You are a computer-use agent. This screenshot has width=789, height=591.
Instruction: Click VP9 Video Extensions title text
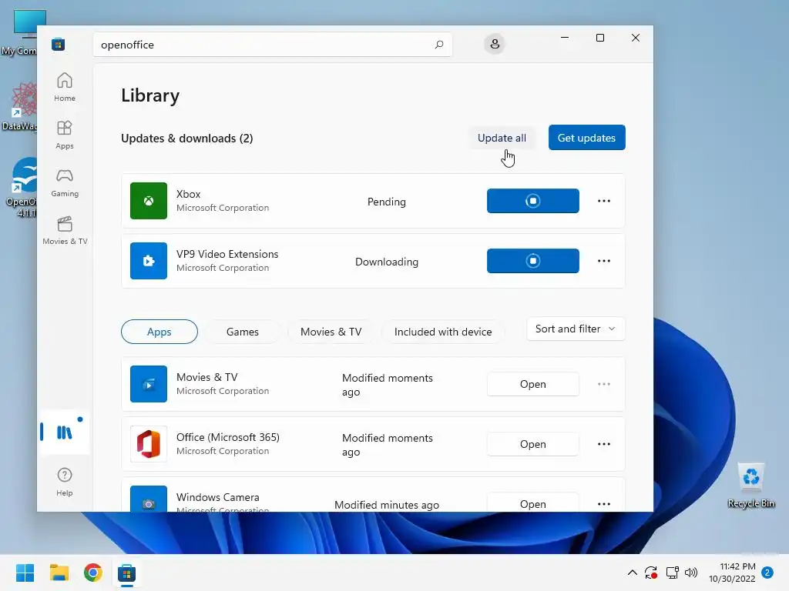point(227,254)
